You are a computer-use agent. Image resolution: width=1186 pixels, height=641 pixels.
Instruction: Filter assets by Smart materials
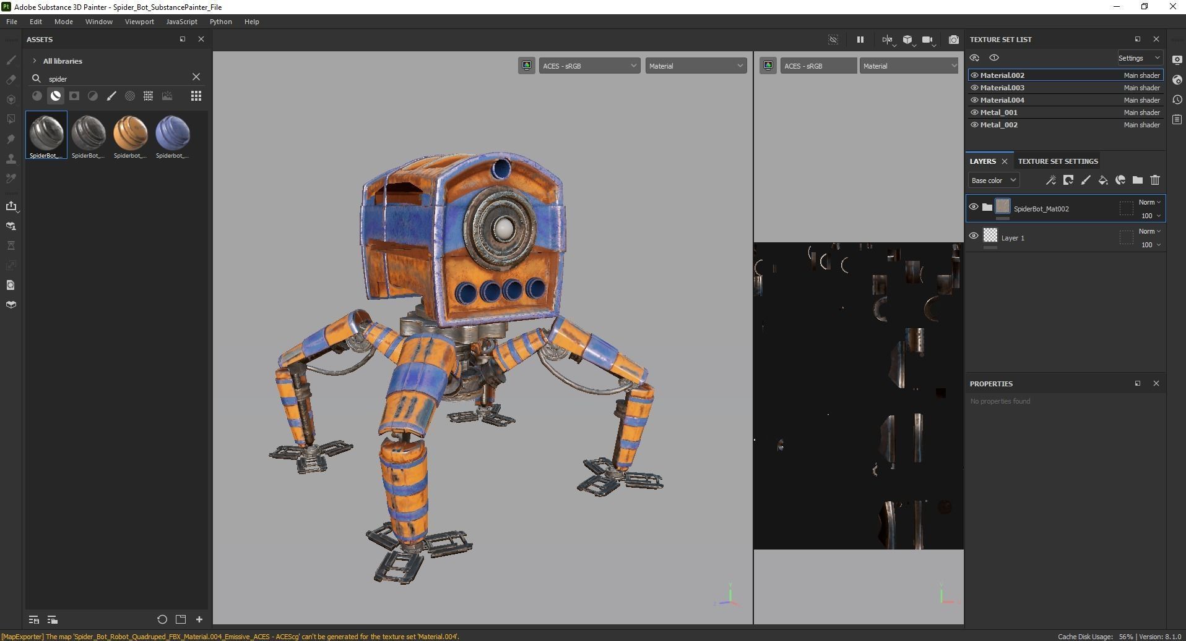(56, 96)
